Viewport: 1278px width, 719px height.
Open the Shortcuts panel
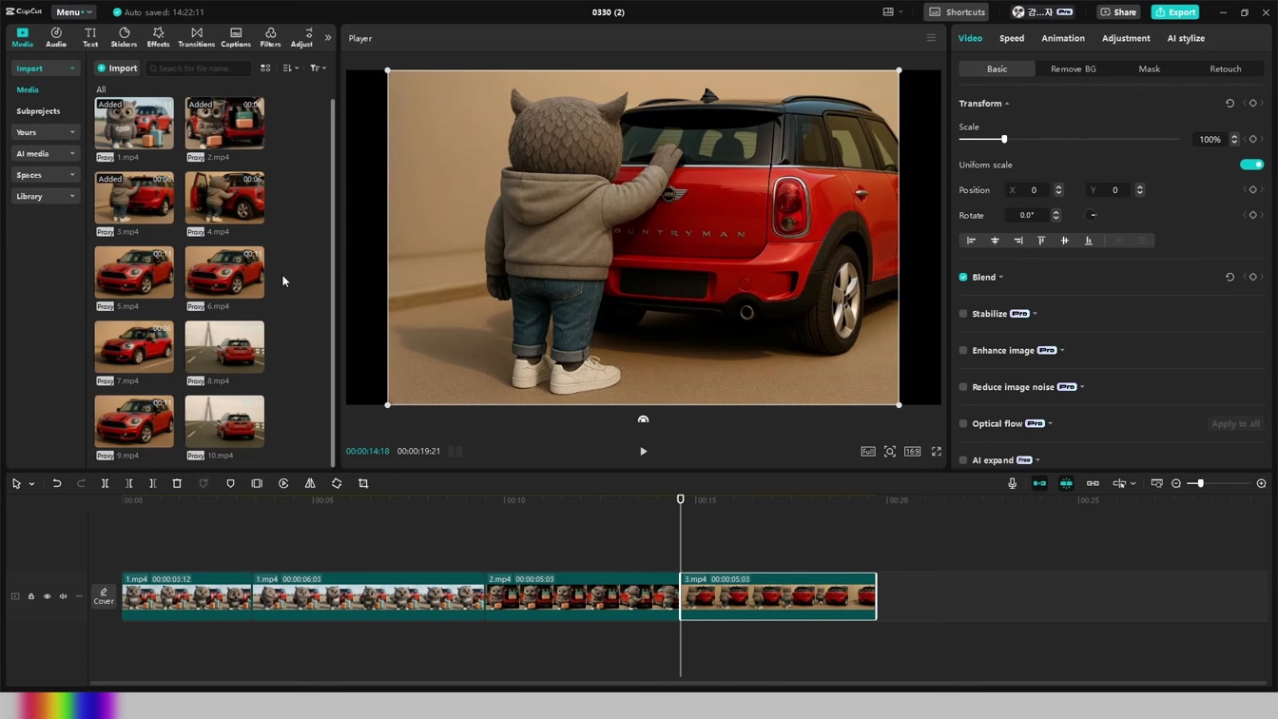point(957,12)
